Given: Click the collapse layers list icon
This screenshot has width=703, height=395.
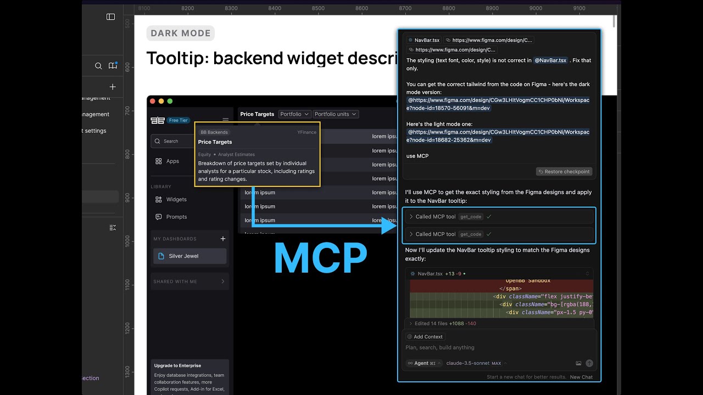Looking at the screenshot, I should [113, 227].
